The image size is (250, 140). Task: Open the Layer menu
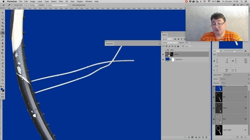[40, 2]
